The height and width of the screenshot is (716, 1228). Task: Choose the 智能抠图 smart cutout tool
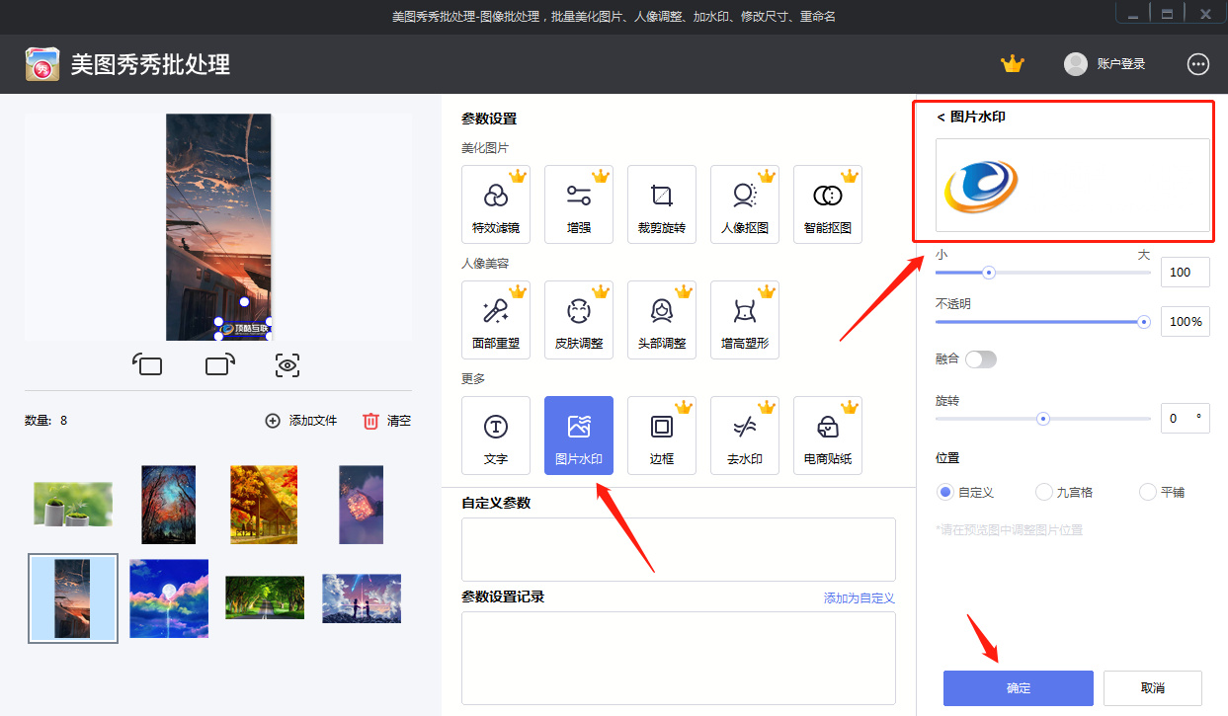(x=828, y=204)
